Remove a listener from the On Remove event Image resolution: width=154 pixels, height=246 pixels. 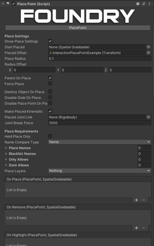[144, 228]
